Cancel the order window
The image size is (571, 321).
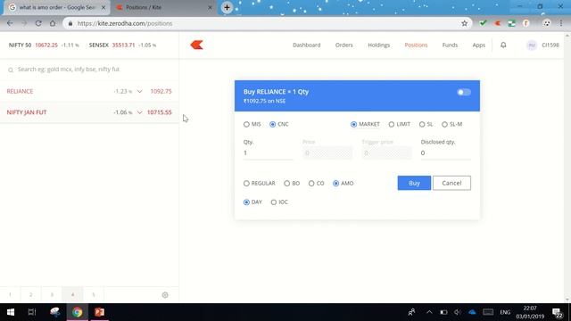pyautogui.click(x=451, y=183)
